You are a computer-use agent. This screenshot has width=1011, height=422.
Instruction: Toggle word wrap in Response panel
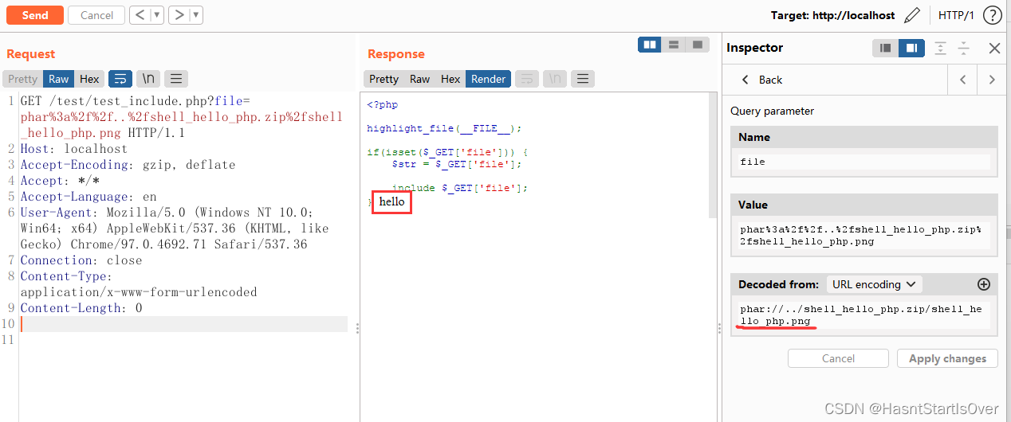[526, 79]
